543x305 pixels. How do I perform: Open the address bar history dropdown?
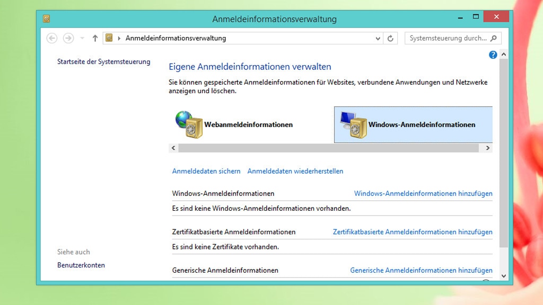[x=378, y=38]
